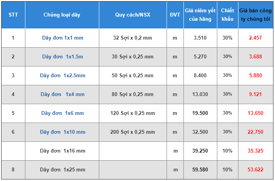Image resolution: width=275 pixels, height=181 pixels.
Task: Open the "Dây đơn 1x1.5m" product link
Action: 62,57
